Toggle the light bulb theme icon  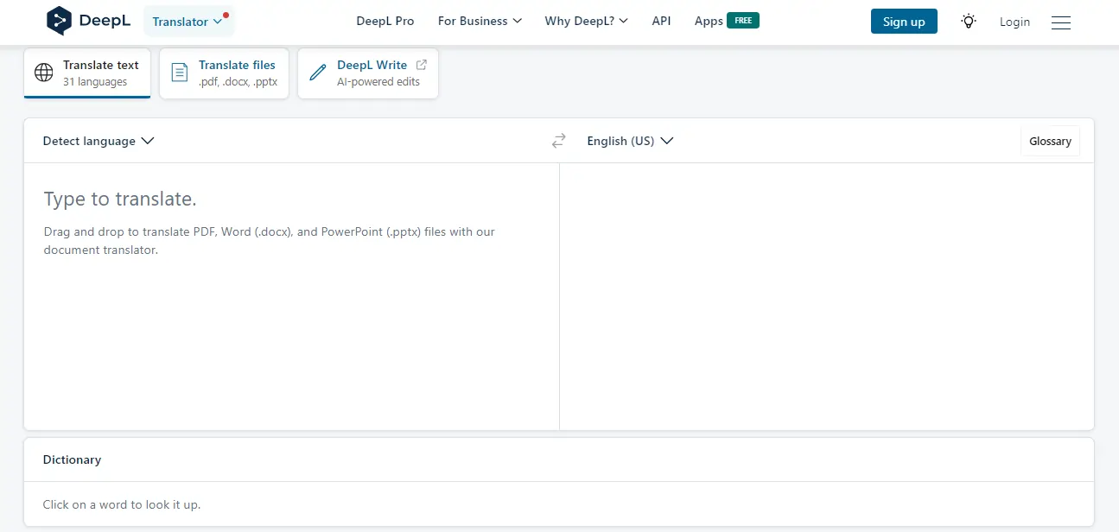tap(969, 22)
